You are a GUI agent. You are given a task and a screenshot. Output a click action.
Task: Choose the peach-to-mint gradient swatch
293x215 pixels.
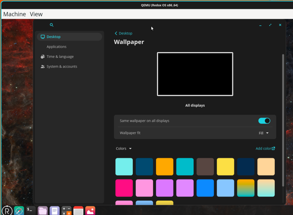point(266,188)
